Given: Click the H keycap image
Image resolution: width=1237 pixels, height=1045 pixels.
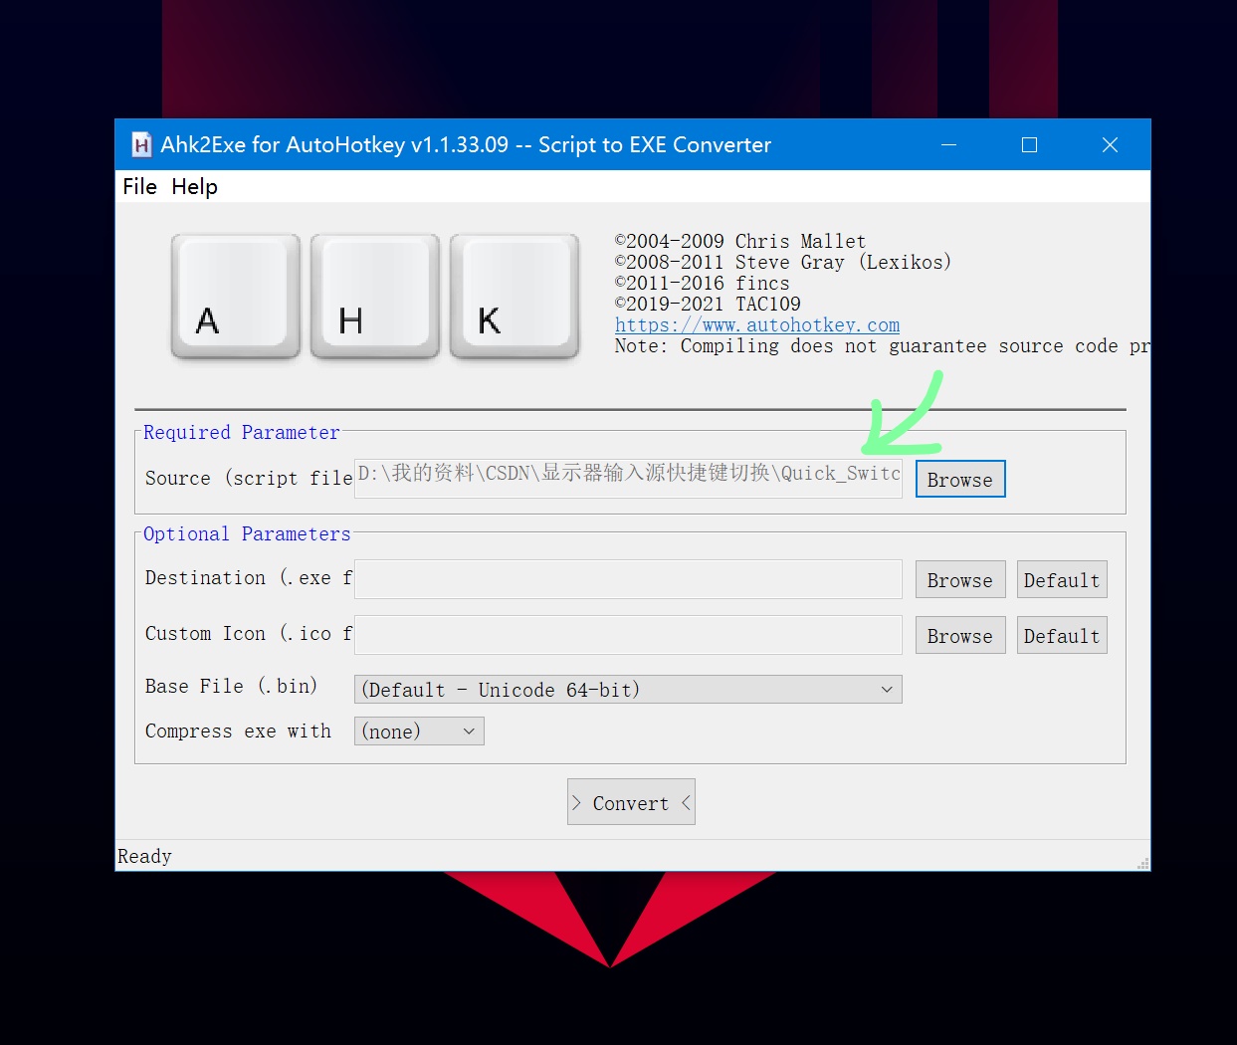Looking at the screenshot, I should [374, 296].
